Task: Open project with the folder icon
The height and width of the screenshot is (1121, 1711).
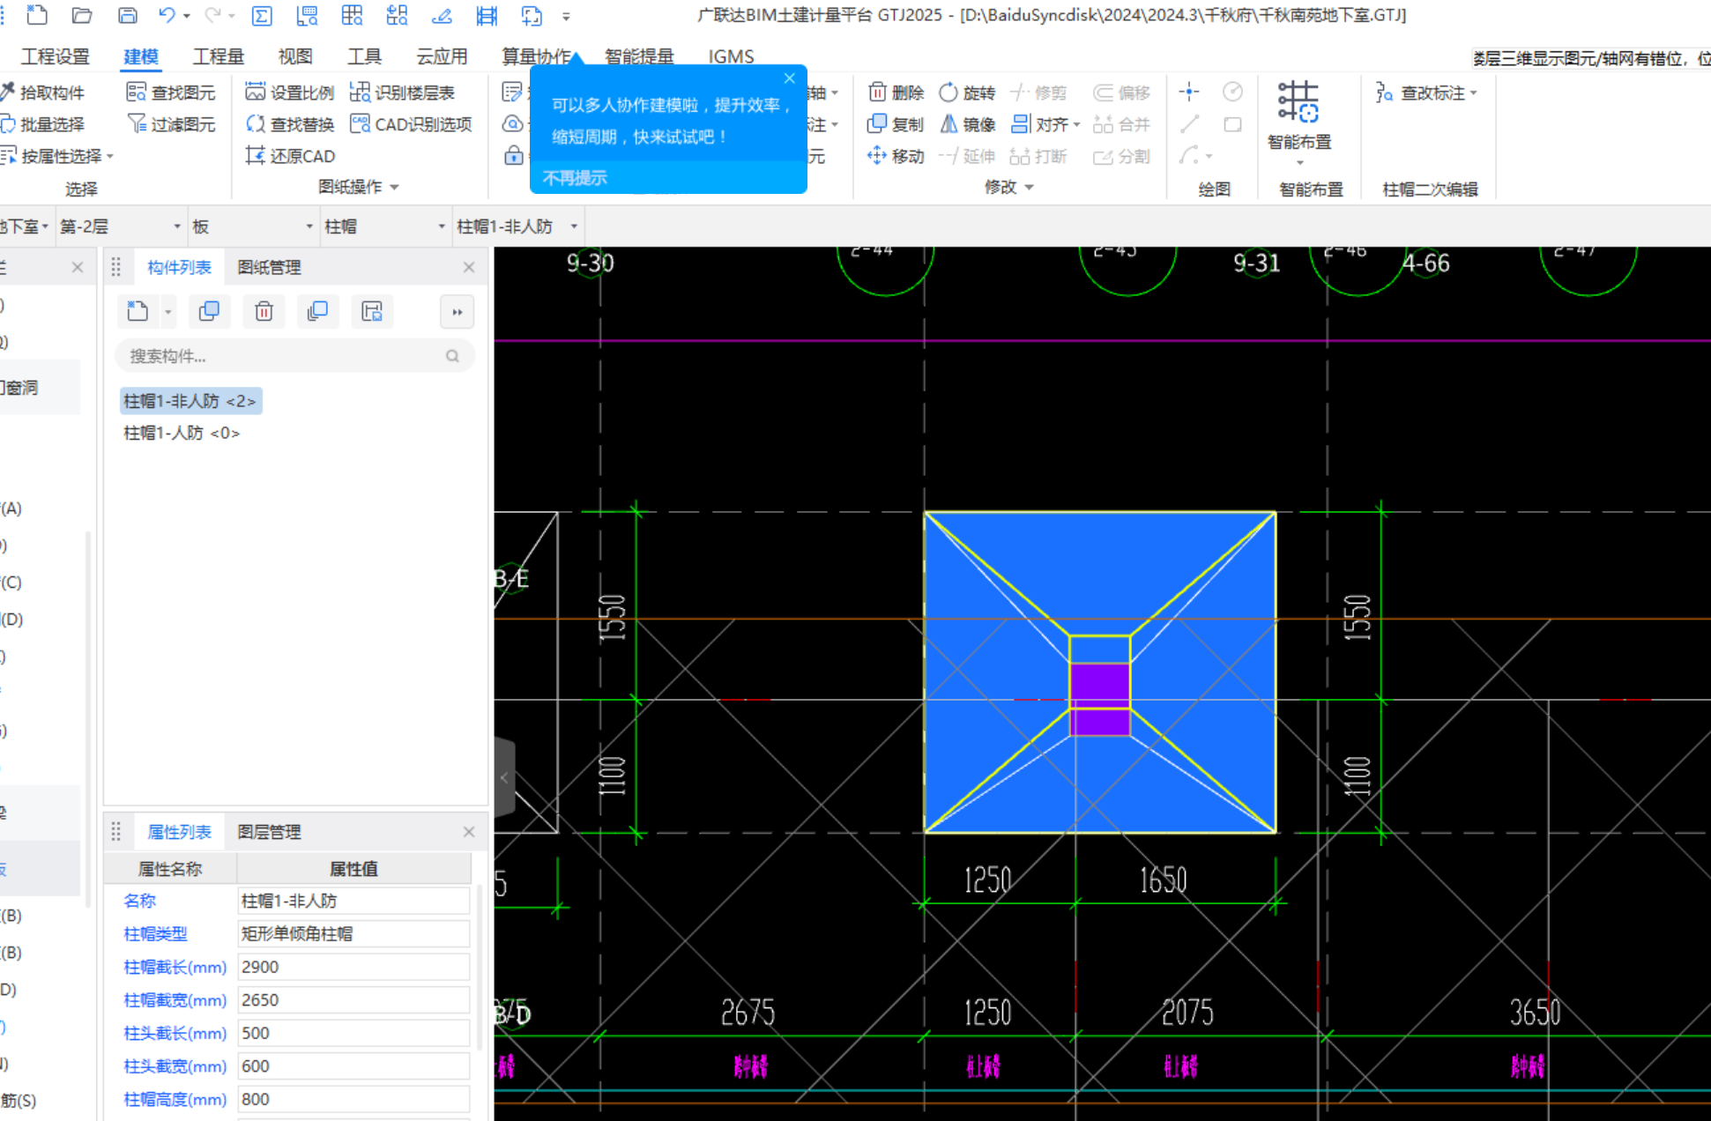Action: (82, 15)
